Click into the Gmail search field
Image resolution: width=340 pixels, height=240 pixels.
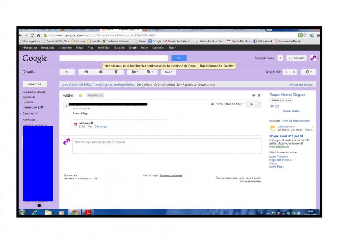coord(112,58)
